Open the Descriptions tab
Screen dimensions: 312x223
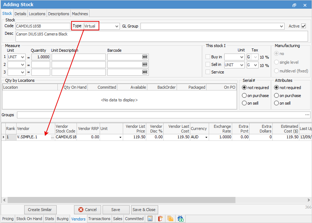(58, 14)
